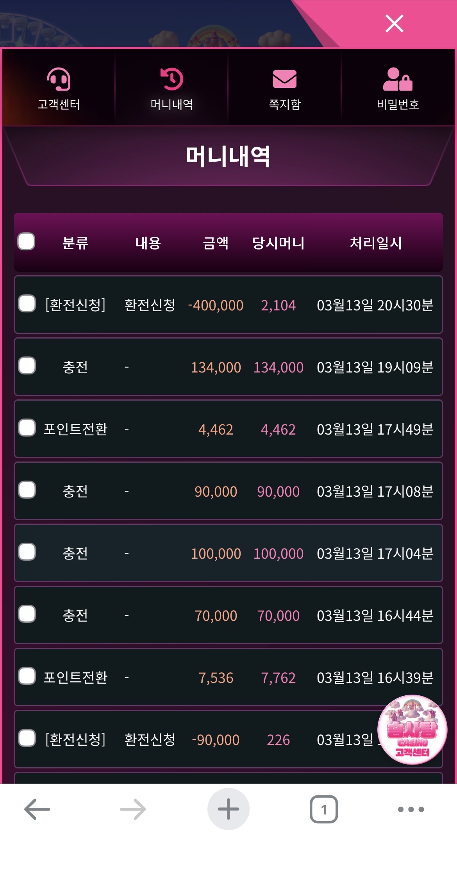The image size is (457, 875).
Task: Mark the 7,536 포인트전환 row checkbox
Action: 27,676
